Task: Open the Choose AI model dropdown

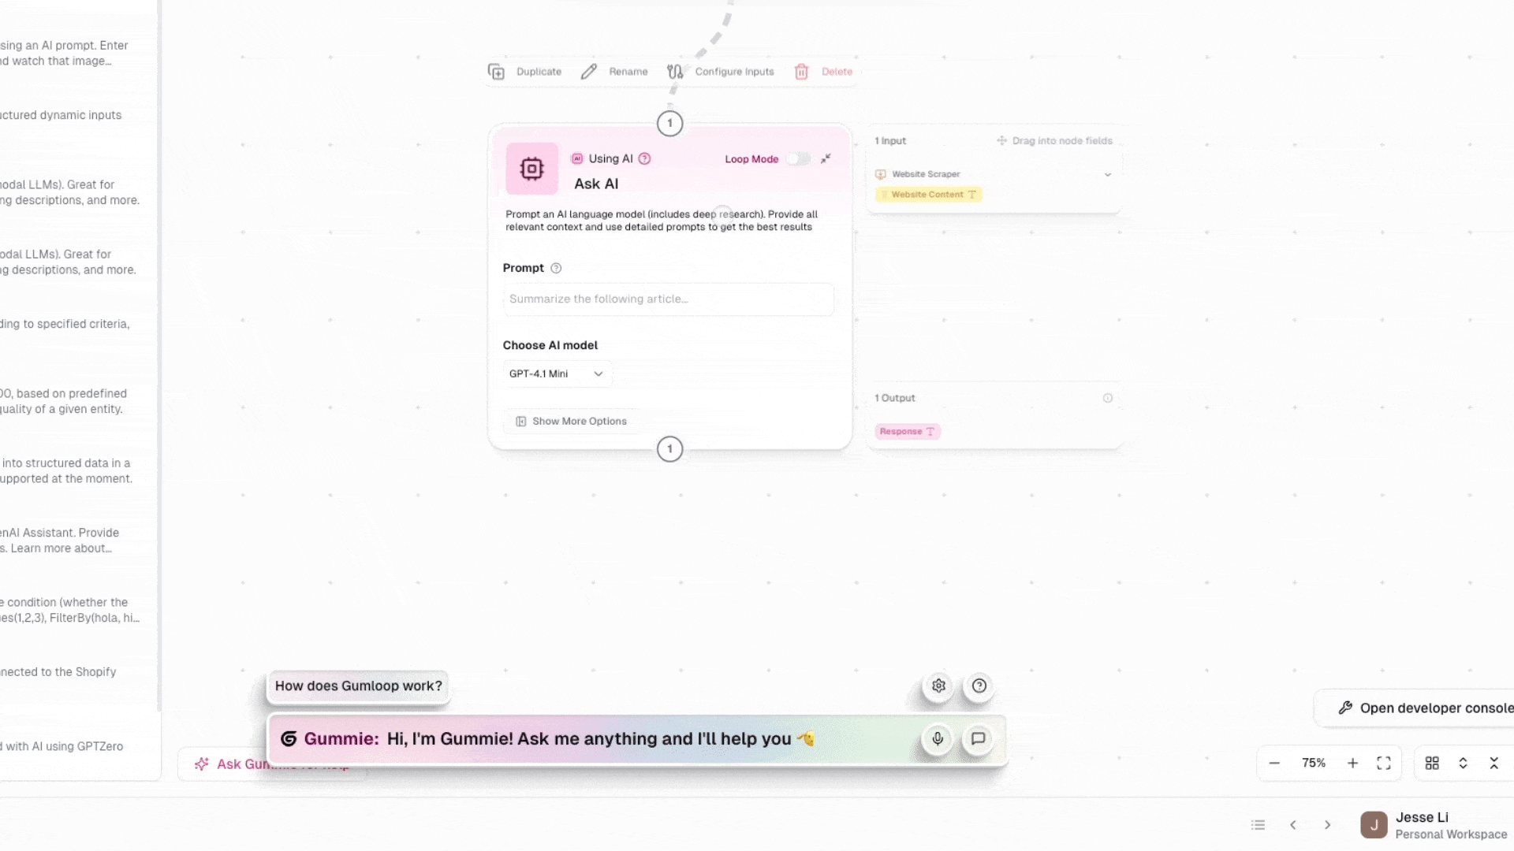Action: coord(557,373)
